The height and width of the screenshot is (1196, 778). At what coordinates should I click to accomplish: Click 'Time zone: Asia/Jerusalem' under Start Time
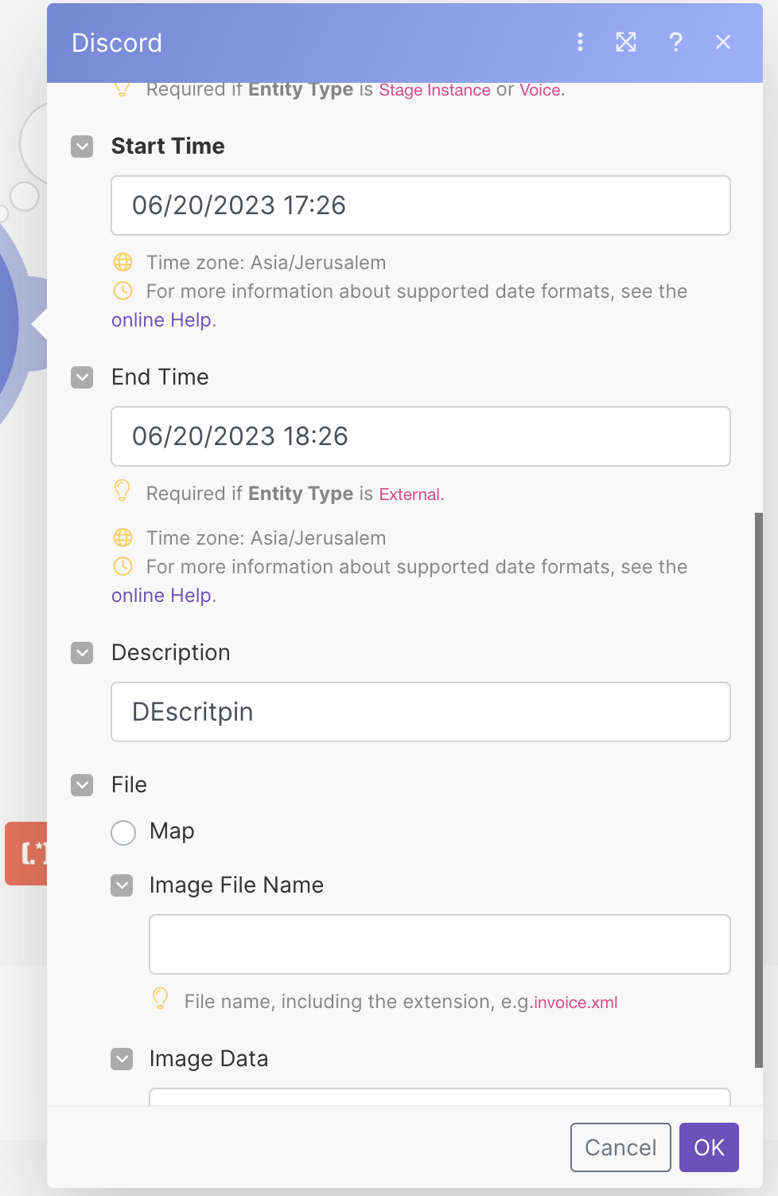tap(266, 263)
